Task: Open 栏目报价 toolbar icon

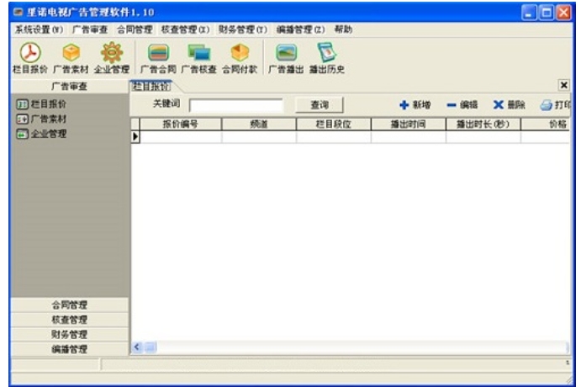Action: 30,58
